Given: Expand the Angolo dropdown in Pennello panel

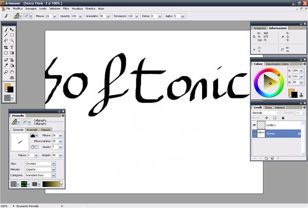Looking at the screenshot, I should point(61,155).
